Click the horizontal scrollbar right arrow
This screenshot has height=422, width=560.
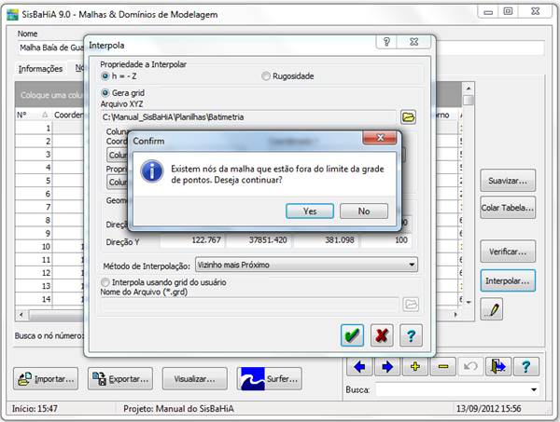tap(455, 315)
